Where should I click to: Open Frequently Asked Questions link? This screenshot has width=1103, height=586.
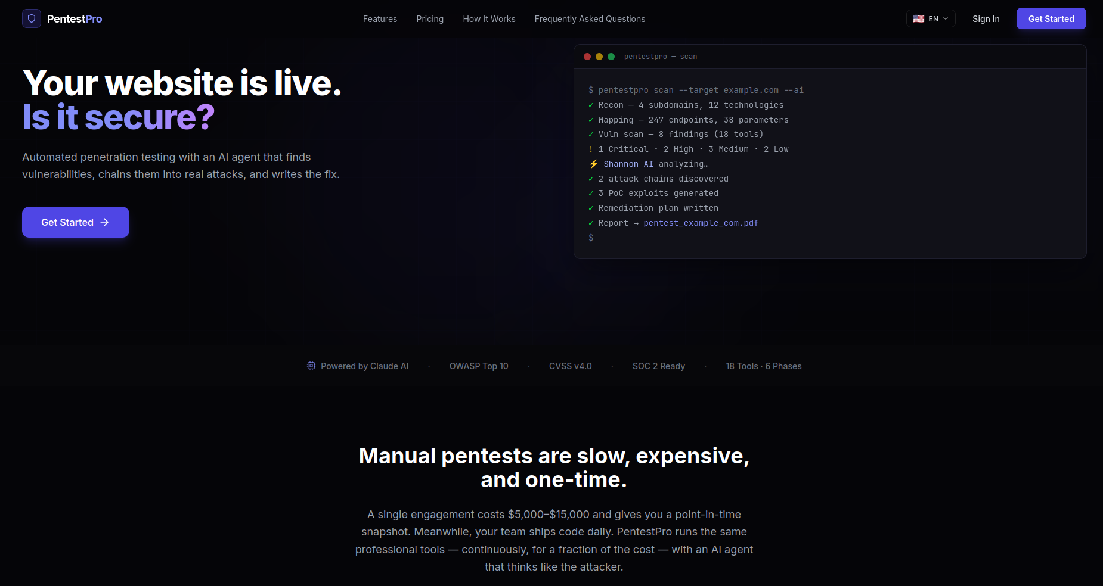coord(590,19)
